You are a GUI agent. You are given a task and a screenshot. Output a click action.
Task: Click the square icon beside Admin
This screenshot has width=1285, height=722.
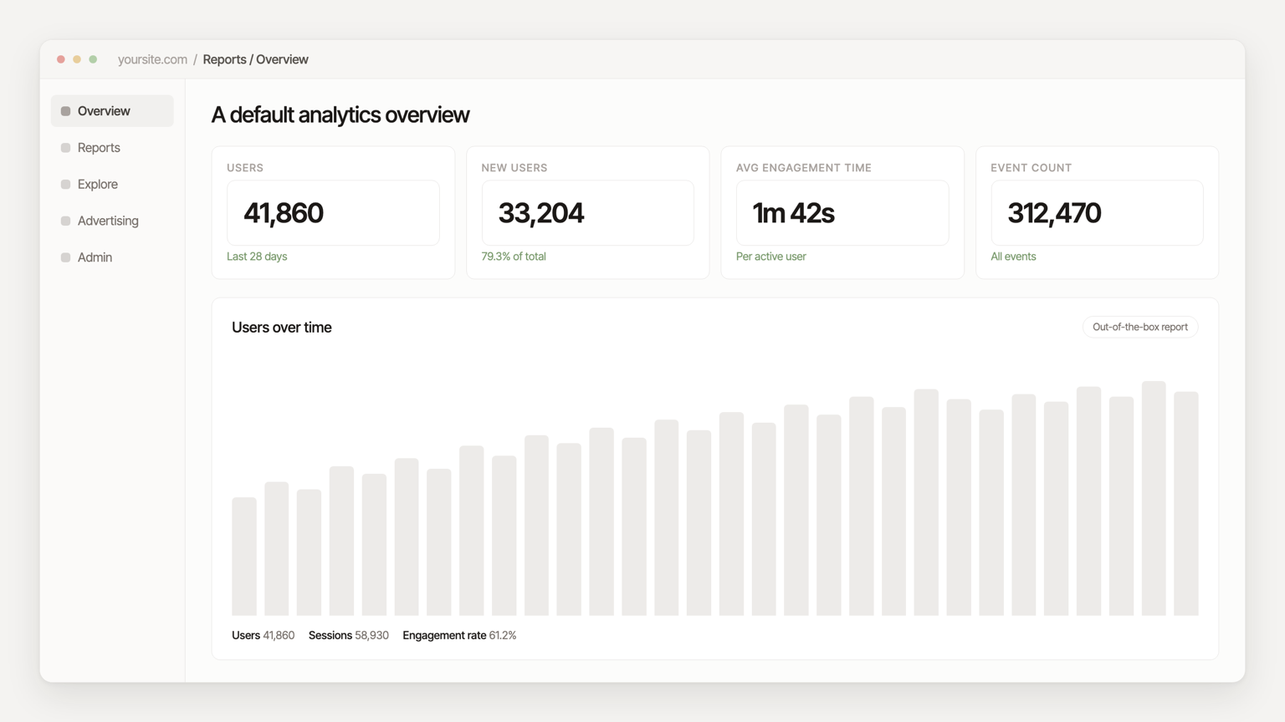[65, 257]
